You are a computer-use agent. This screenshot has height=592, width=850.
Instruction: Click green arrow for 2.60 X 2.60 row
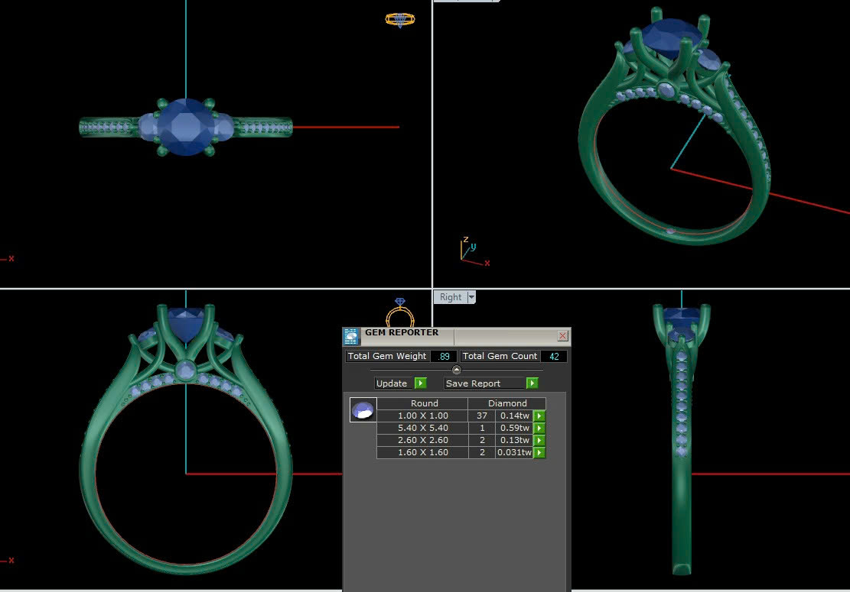(539, 441)
